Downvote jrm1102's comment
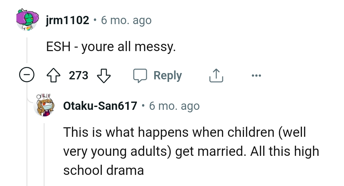This screenshot has width=344, height=186. [x=104, y=75]
